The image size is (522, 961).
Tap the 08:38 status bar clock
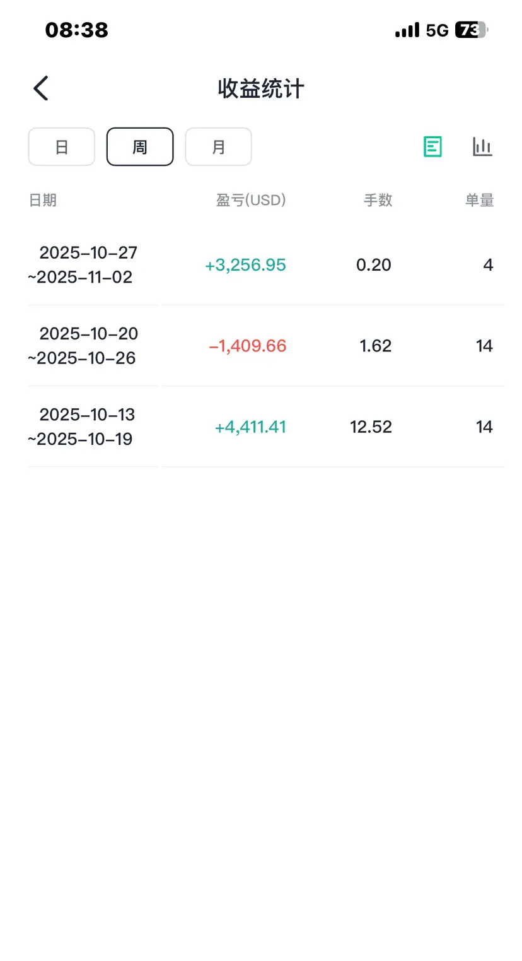(x=77, y=30)
